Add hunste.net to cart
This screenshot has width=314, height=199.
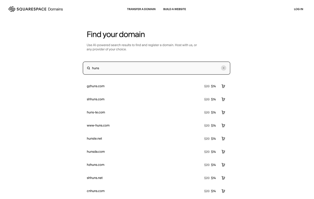click(223, 139)
